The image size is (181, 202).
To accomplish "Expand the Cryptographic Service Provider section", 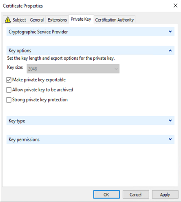I will [x=170, y=32].
